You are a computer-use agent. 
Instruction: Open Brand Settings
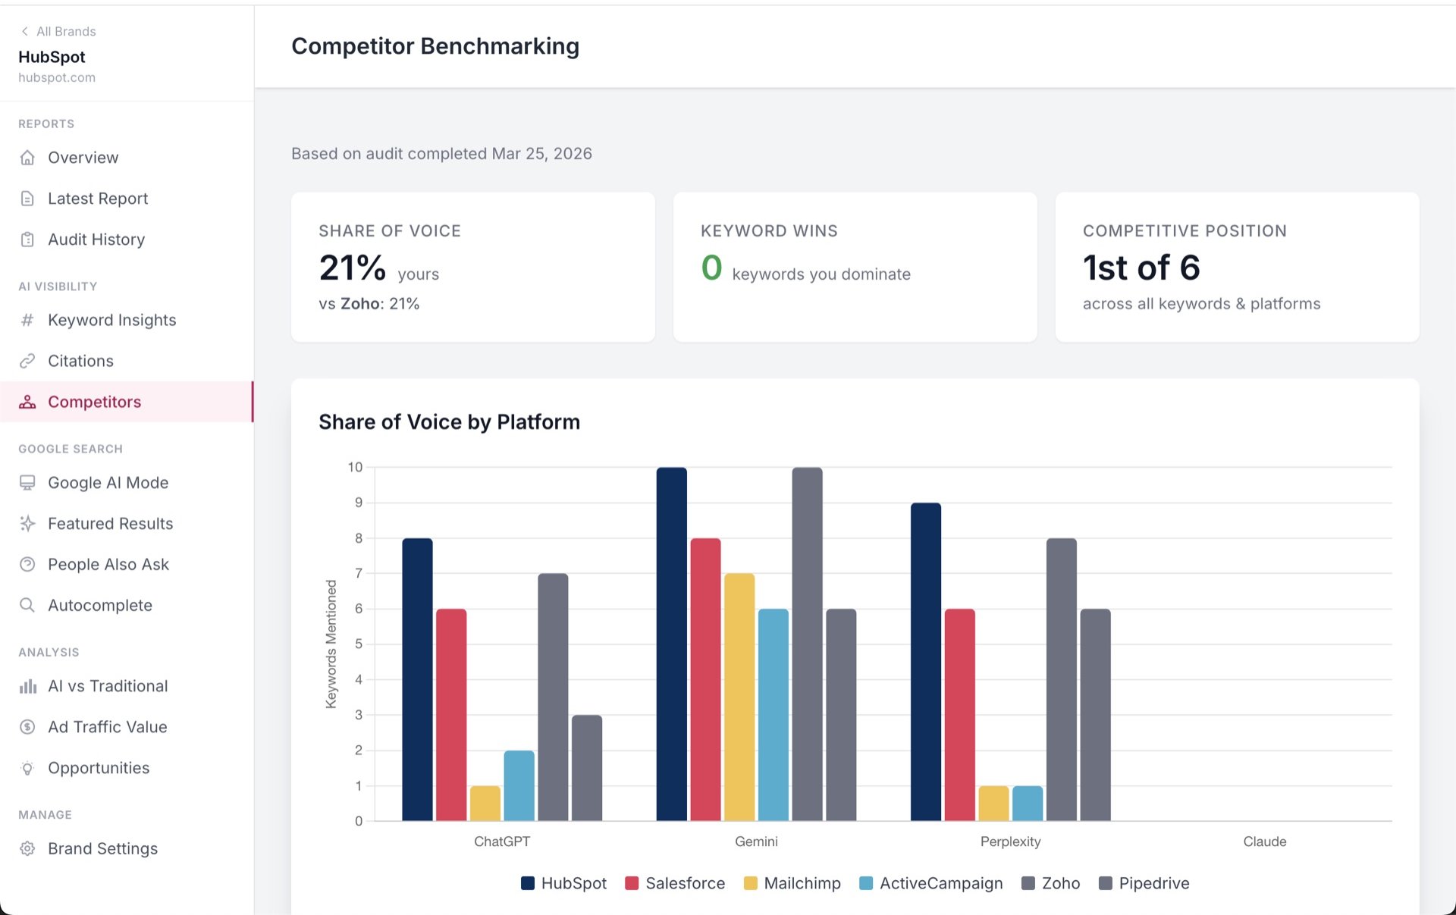pos(127,849)
